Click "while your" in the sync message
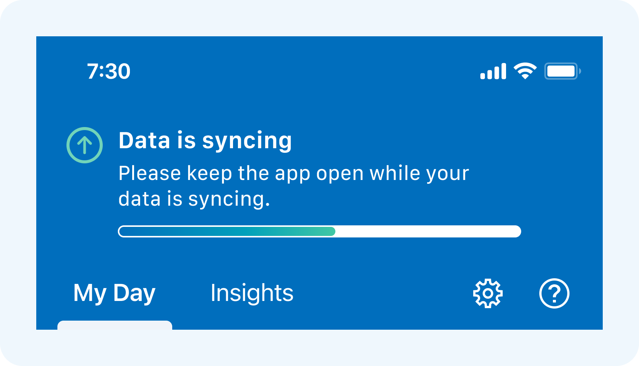Screen dimensions: 639x366 (419, 174)
